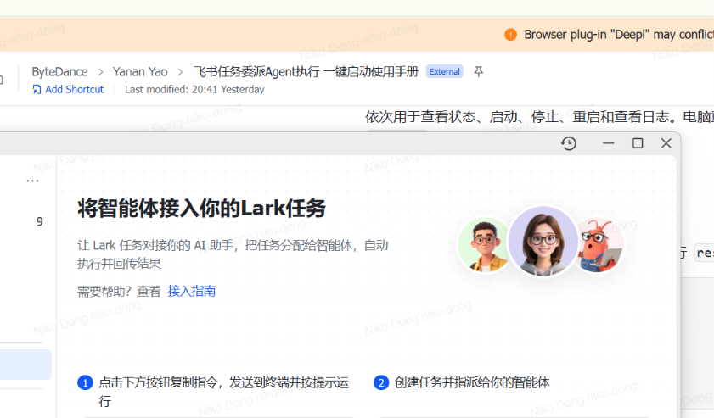This screenshot has height=418, width=714.
Task: Go to Yanan Yao breadcrumb
Action: click(140, 72)
